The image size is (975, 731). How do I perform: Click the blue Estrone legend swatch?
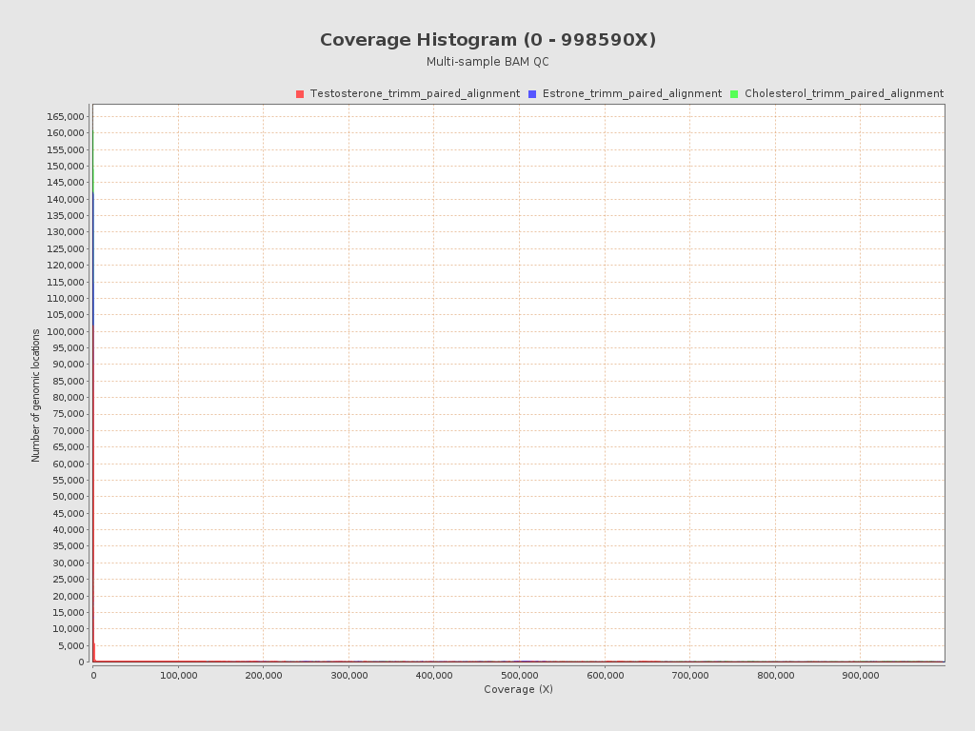532,94
